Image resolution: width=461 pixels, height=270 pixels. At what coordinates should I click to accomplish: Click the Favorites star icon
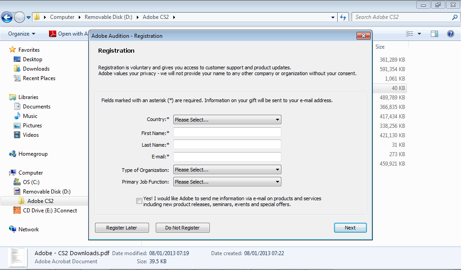coord(12,49)
